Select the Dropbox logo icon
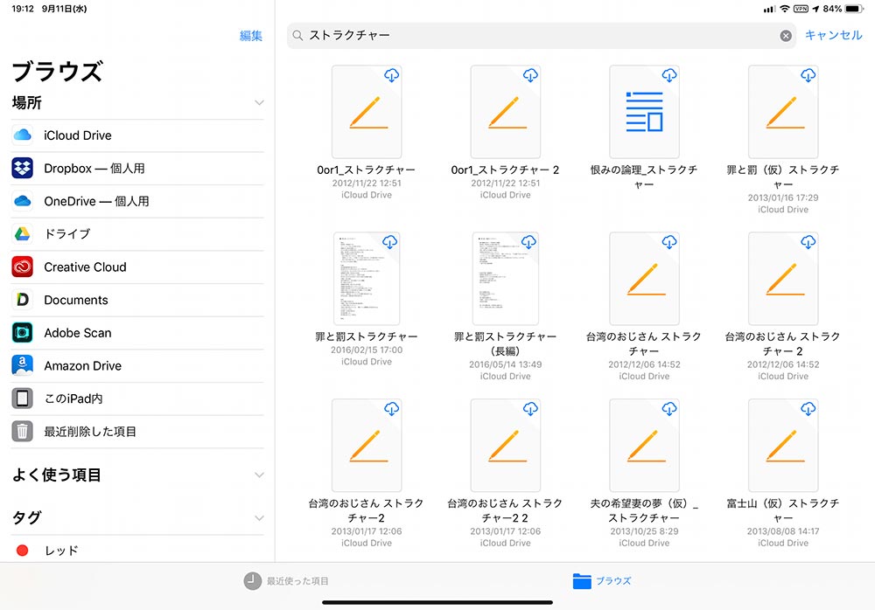The image size is (875, 610). click(23, 168)
